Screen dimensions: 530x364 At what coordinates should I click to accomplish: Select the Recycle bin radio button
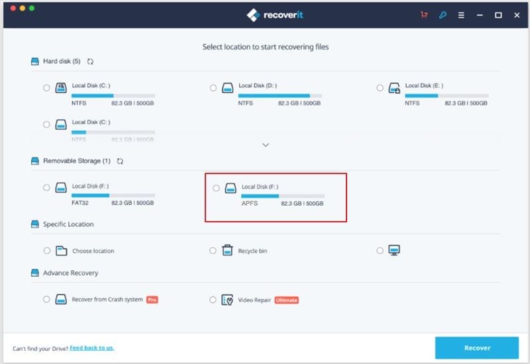point(213,251)
